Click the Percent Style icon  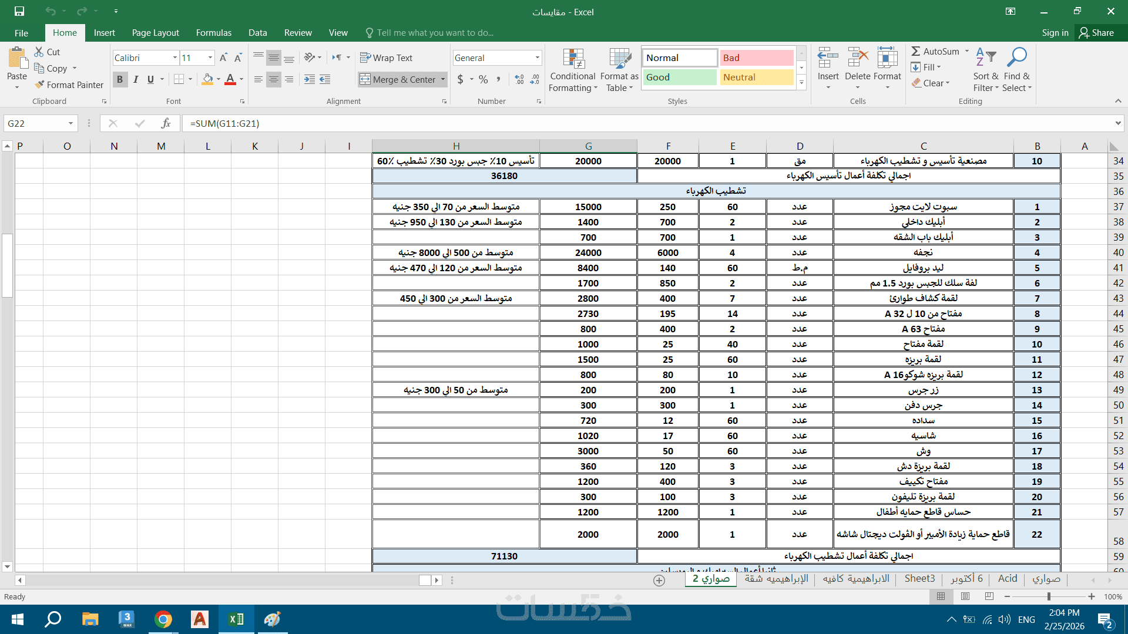coord(483,79)
